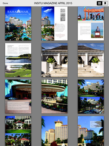
Task: Open the hotel page with text overlay
Action: 91,131
